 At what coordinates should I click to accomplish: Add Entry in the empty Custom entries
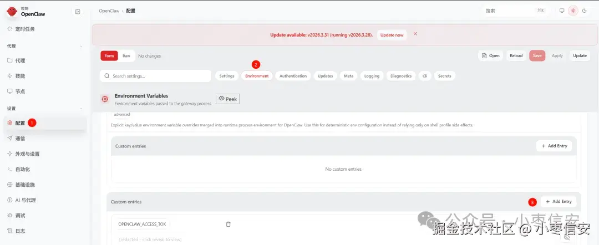click(554, 146)
